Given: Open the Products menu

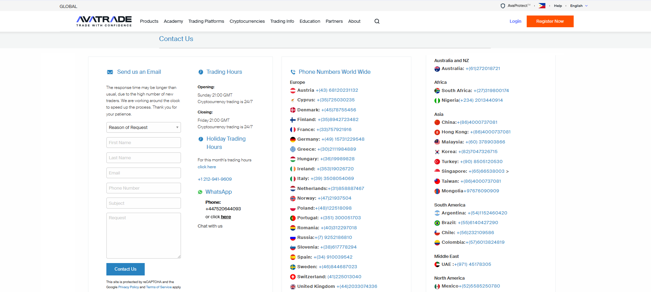Looking at the screenshot, I should (x=149, y=21).
